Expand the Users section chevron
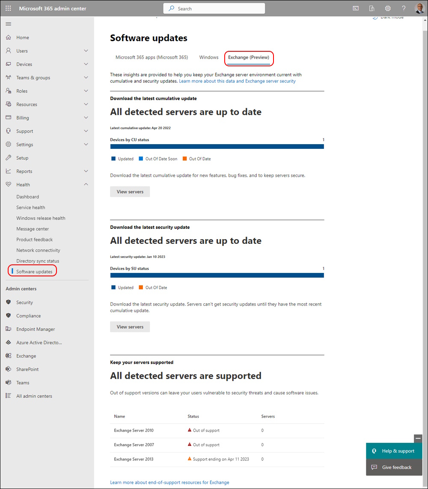 pos(86,50)
